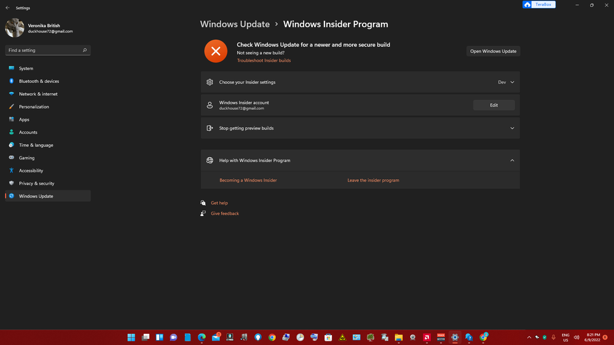The image size is (614, 345).
Task: Open clock app icon on taskbar
Action: [300, 337]
